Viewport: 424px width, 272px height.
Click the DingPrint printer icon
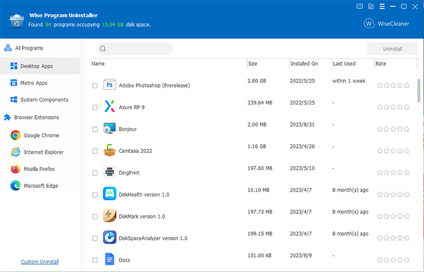pyautogui.click(x=110, y=172)
